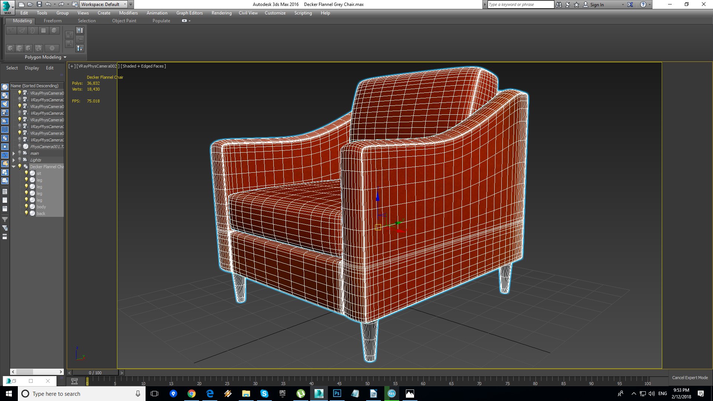Redo the last action

[61, 4]
